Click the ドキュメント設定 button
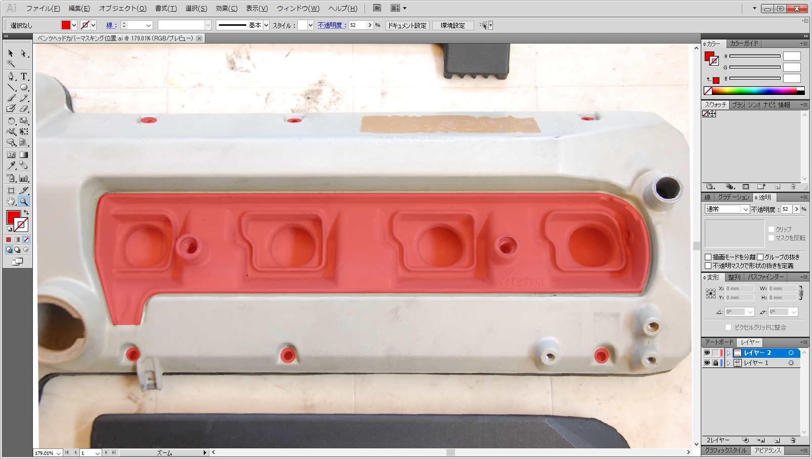 point(407,25)
